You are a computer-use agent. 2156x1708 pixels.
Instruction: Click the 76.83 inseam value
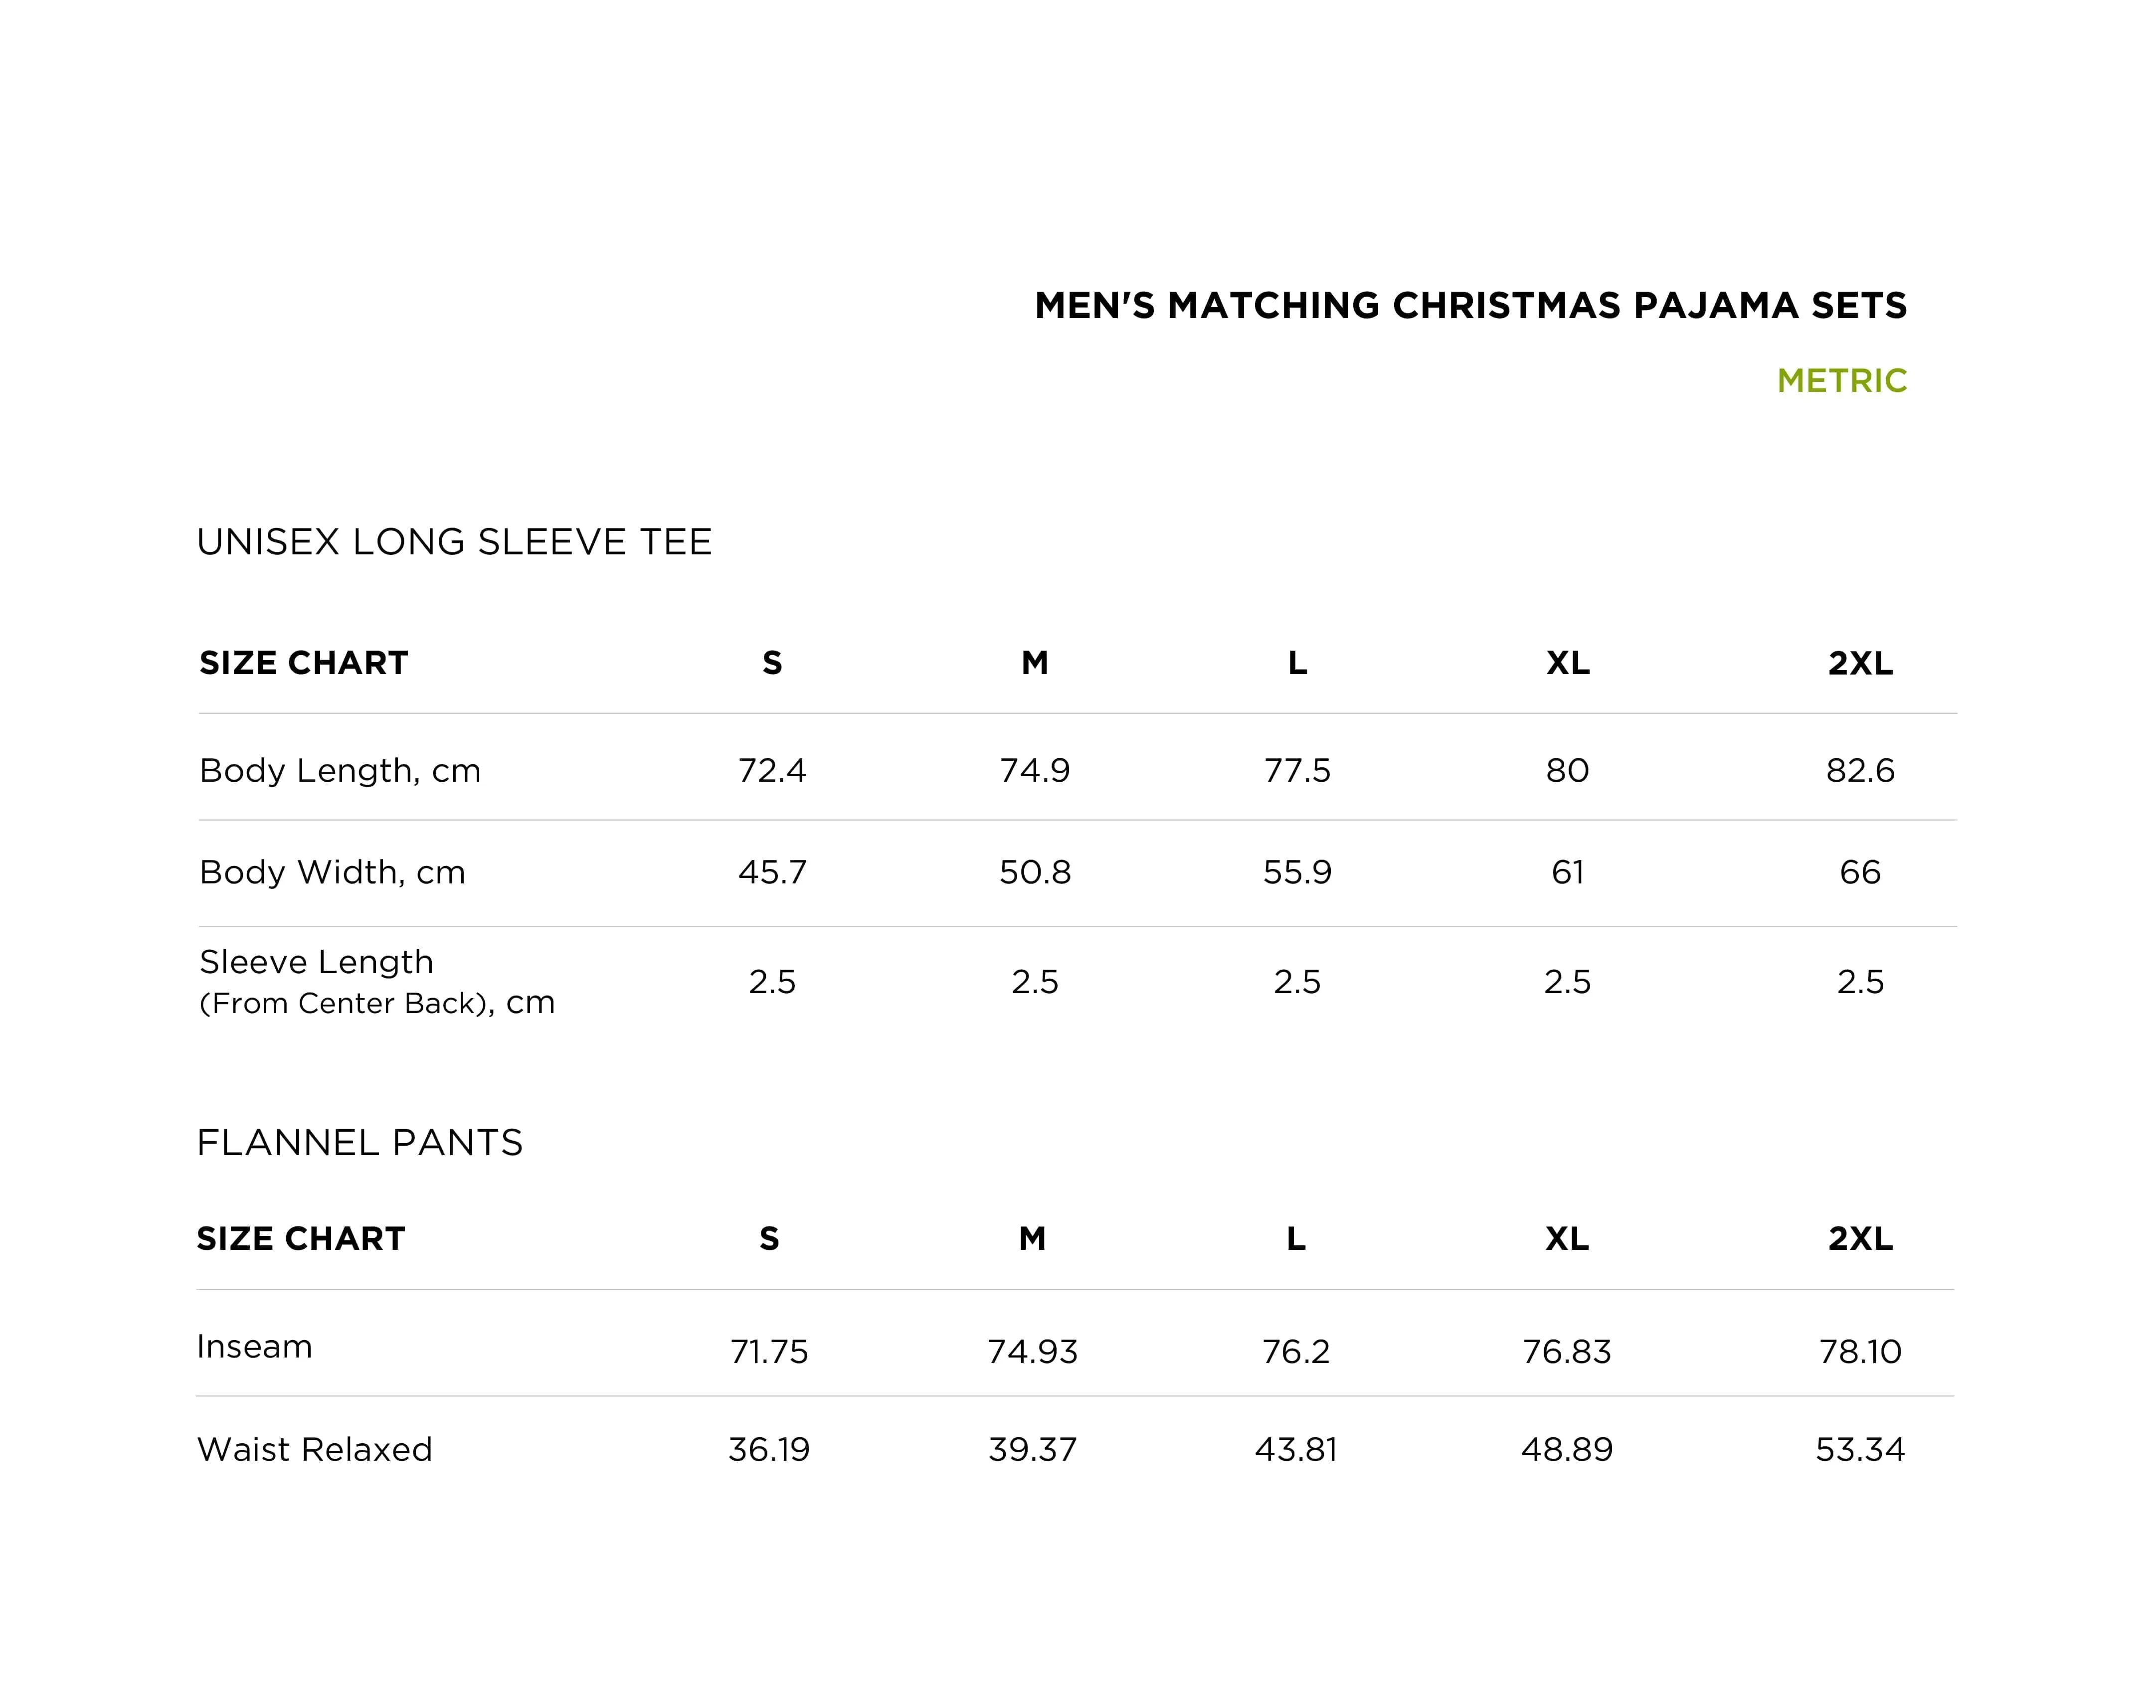[1567, 1351]
